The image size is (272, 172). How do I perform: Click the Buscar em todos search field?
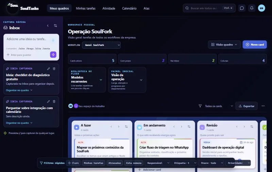point(209,8)
